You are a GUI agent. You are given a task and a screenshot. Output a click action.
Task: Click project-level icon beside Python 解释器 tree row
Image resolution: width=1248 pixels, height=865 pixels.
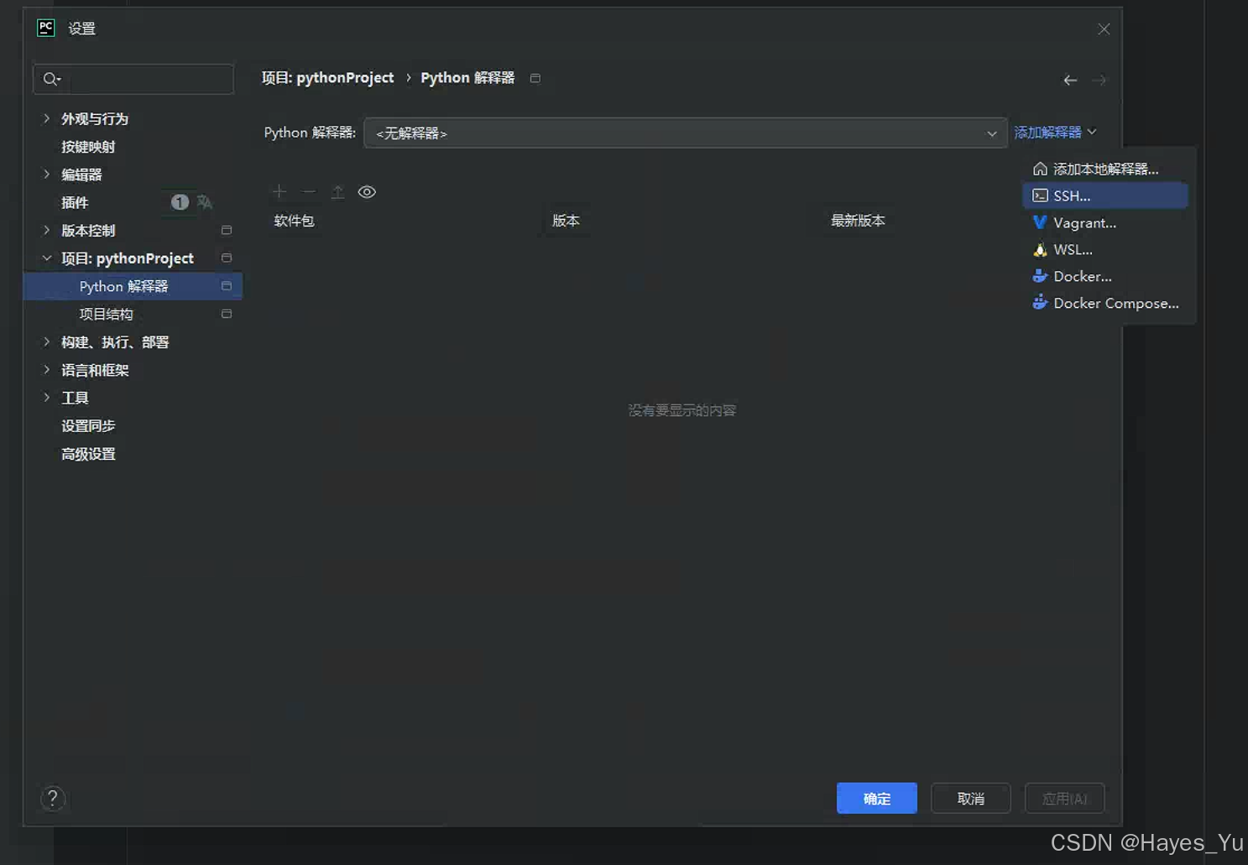227,286
